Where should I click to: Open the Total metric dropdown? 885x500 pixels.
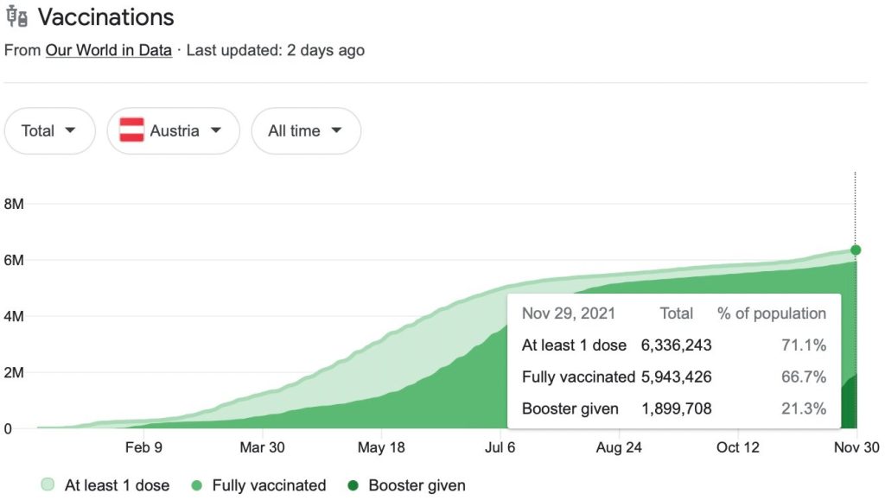49,131
